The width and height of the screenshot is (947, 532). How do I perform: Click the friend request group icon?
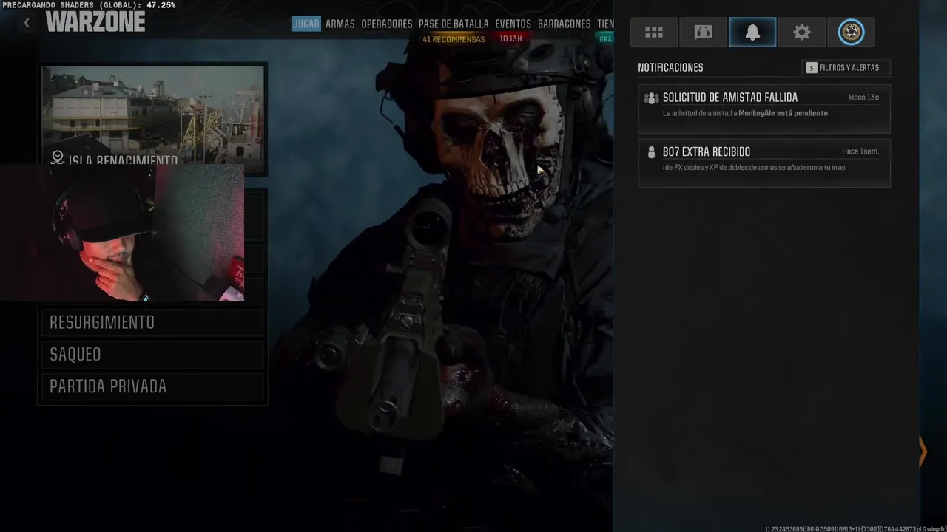[x=651, y=98]
